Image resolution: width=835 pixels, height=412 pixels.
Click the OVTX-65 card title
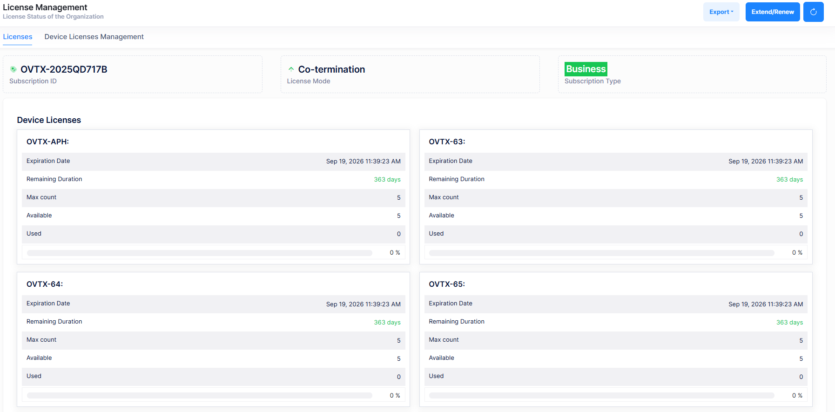(447, 284)
